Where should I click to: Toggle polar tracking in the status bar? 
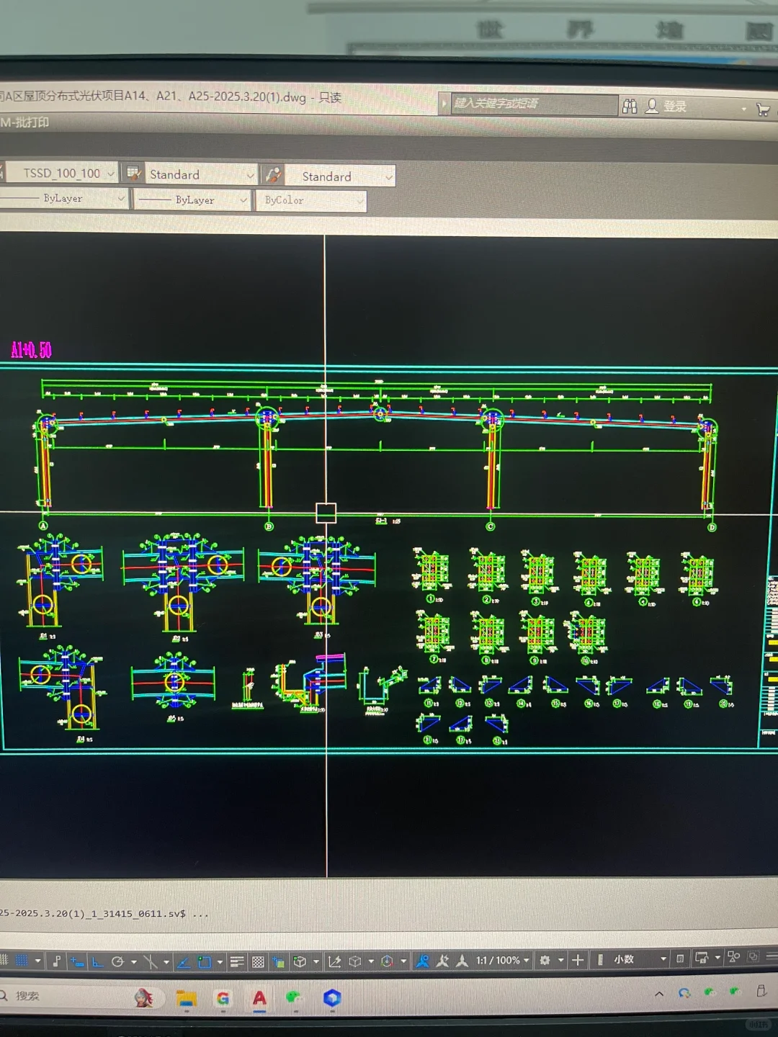(118, 961)
